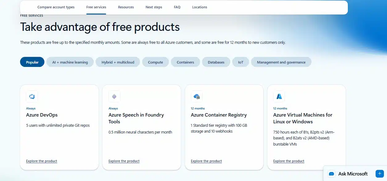The image size is (387, 181).
Task: Filter by Management and governance
Action: point(281,62)
